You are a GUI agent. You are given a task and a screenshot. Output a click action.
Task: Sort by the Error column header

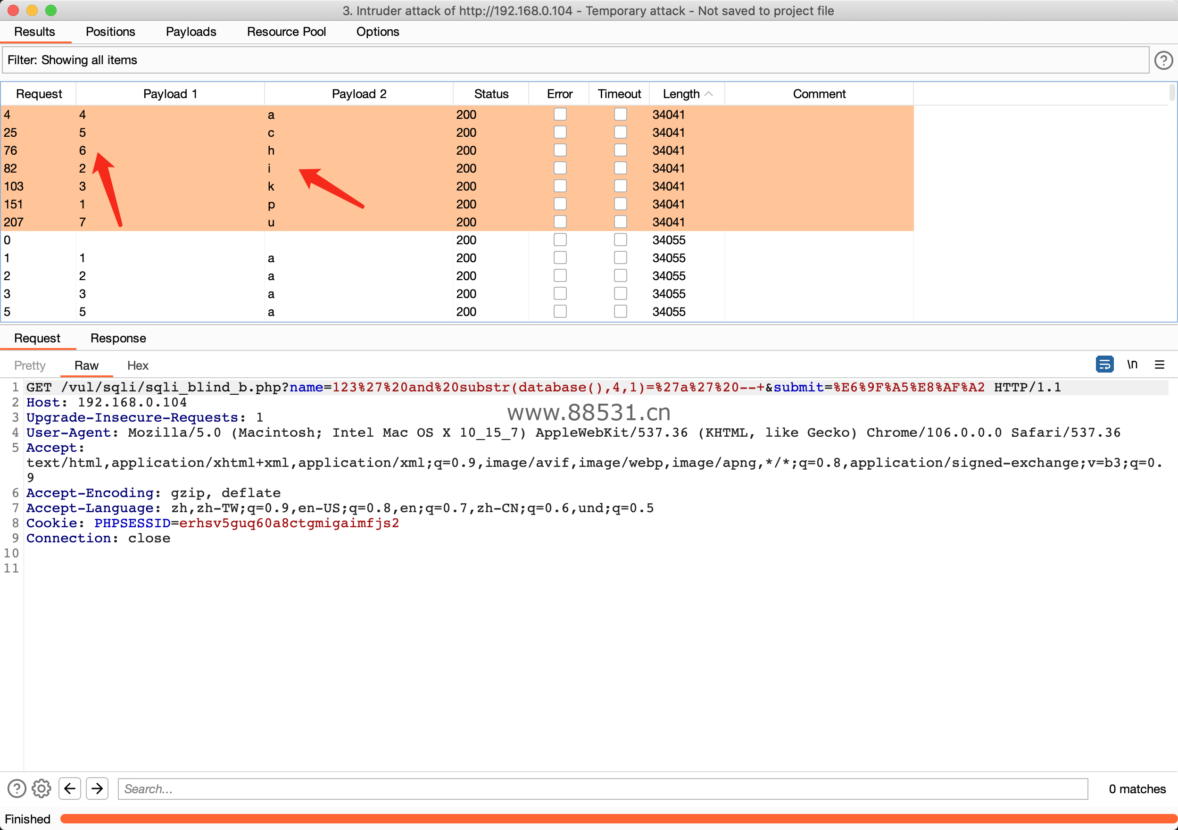point(559,94)
